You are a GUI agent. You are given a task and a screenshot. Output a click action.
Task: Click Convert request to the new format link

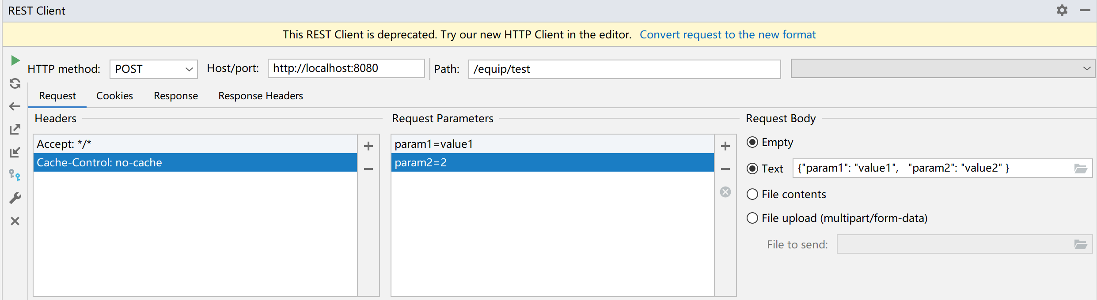pyautogui.click(x=727, y=34)
